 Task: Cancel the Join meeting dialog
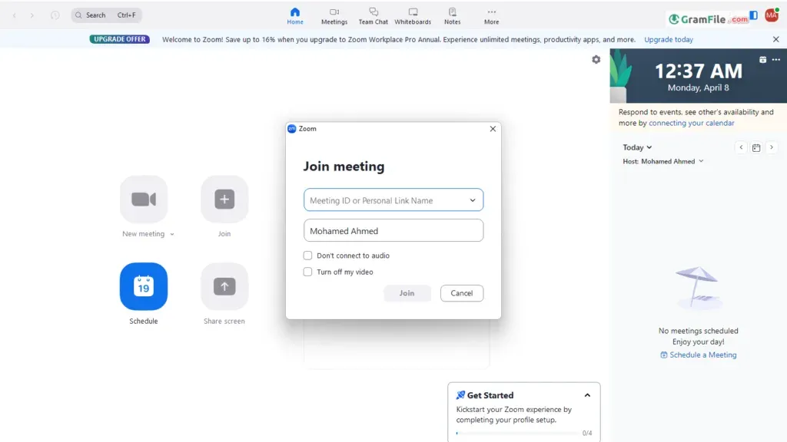point(462,293)
